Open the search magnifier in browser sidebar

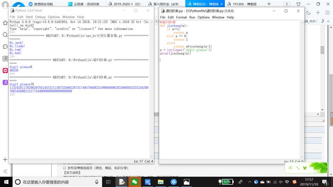pyautogui.click(x=5, y=35)
